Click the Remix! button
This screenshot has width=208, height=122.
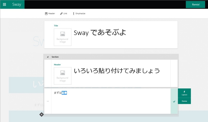196,4
